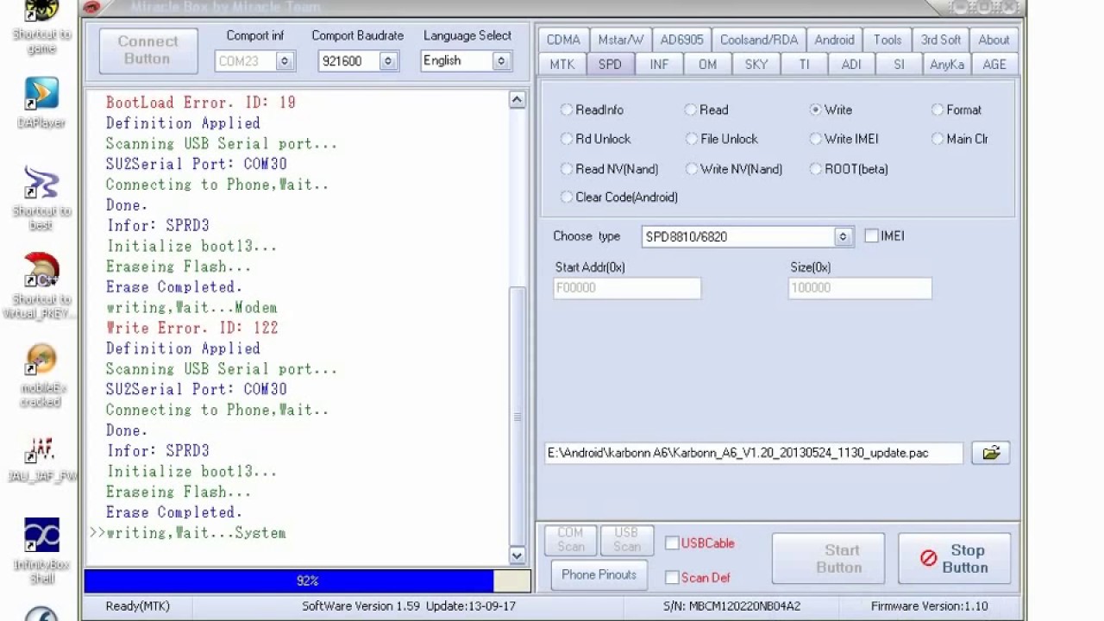Open Phone Pinouts
The width and height of the screenshot is (1104, 621).
599,574
